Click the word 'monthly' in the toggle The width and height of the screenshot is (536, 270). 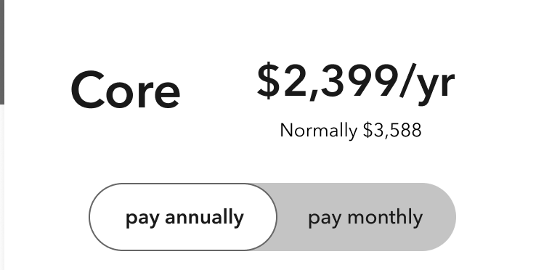click(385, 218)
